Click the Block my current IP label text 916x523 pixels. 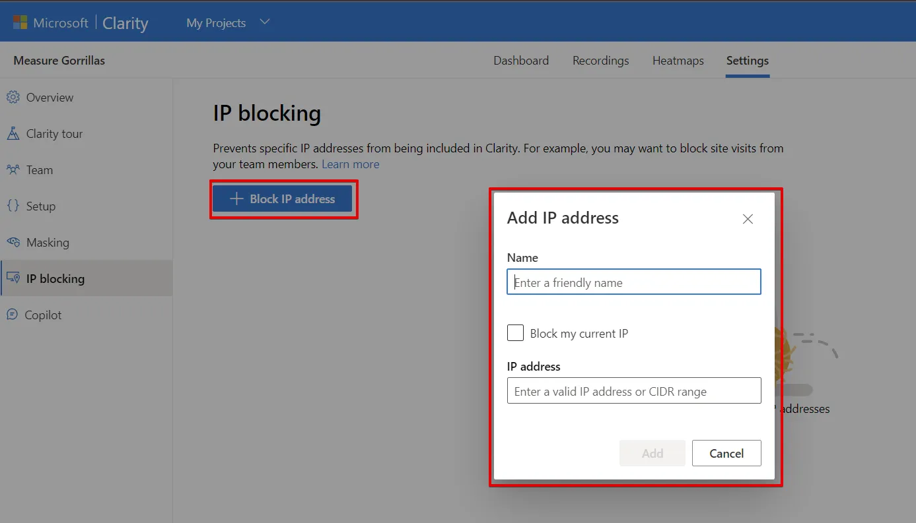pyautogui.click(x=579, y=334)
